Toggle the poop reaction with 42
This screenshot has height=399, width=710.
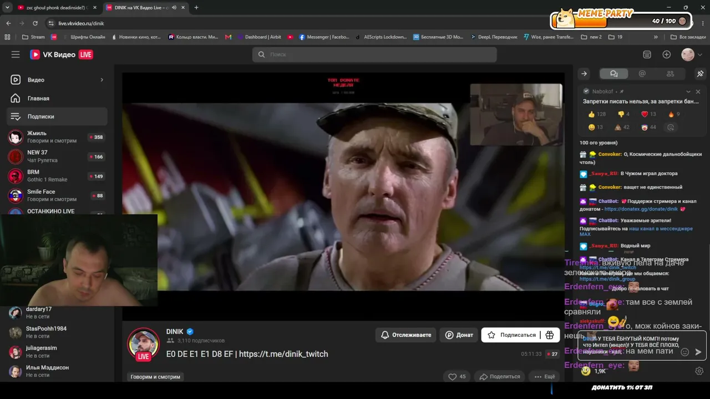tap(622, 127)
